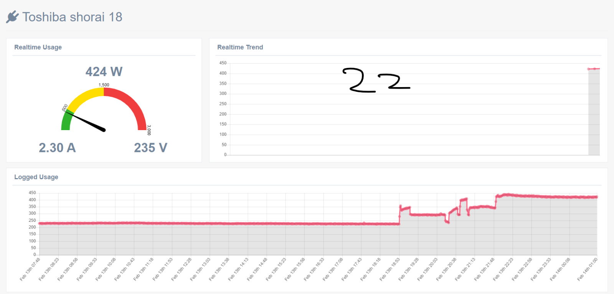Click the pink data line in Realtime Trend
Image resolution: width=614 pixels, height=294 pixels.
[594, 69]
